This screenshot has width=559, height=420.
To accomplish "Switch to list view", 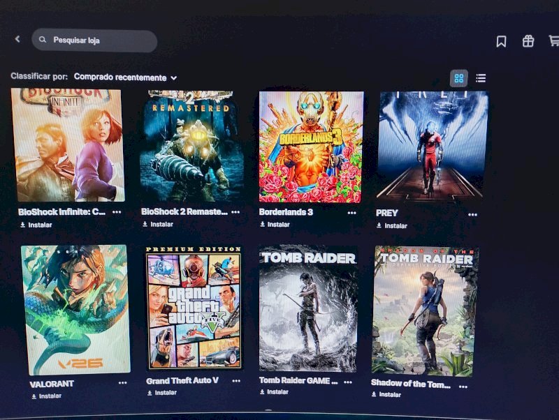I will tap(481, 78).
